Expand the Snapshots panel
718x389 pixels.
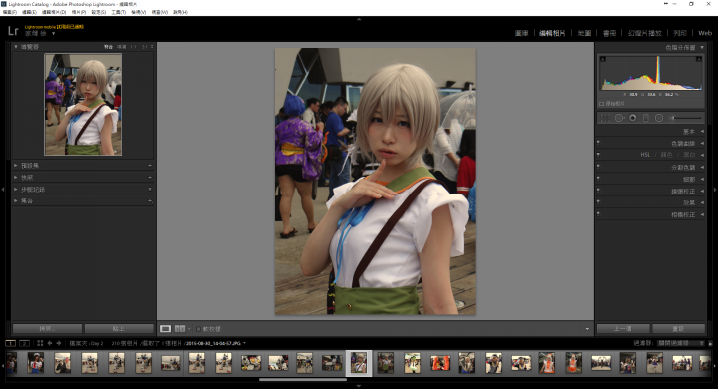[x=16, y=177]
